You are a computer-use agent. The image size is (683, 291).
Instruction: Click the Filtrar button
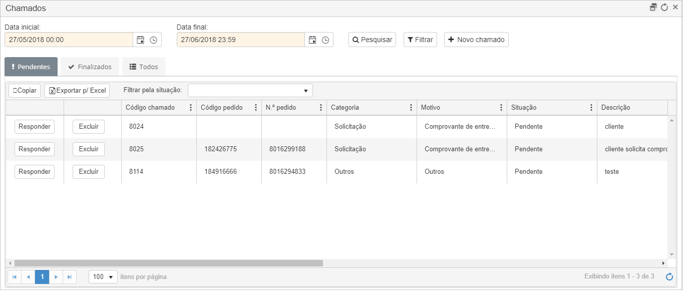tap(420, 40)
